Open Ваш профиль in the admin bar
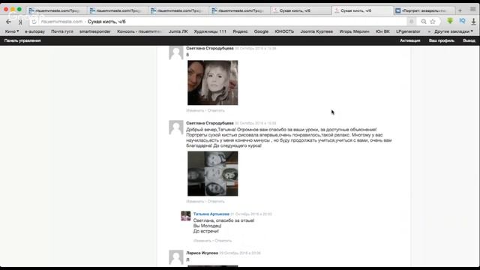 442,40
